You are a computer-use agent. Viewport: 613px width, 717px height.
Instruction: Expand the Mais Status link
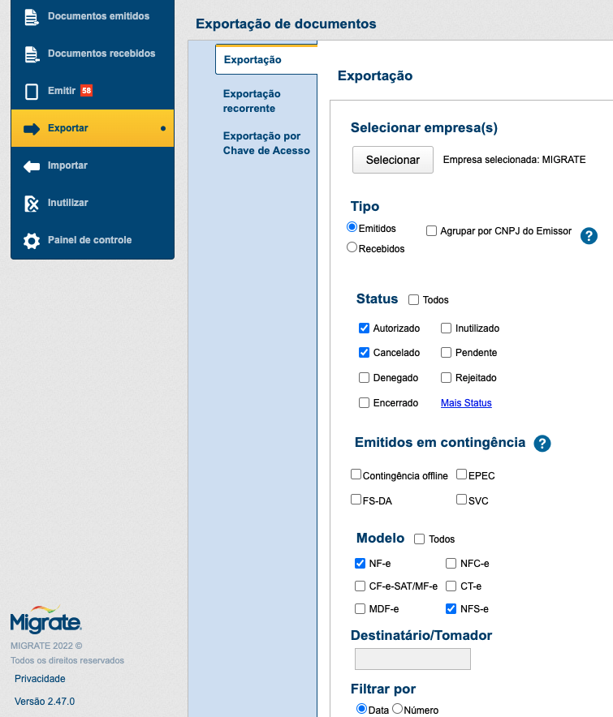click(466, 403)
